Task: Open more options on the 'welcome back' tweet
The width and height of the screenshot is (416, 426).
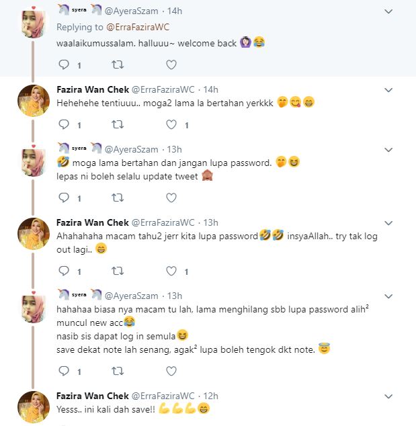Action: (x=388, y=11)
